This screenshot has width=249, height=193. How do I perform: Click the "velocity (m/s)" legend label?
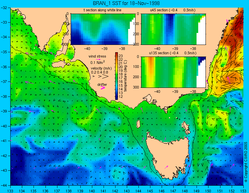pos(101,69)
